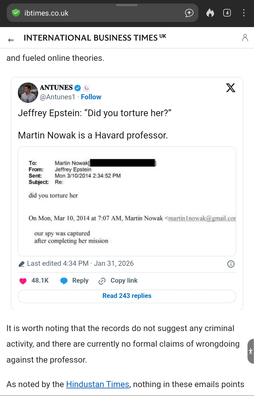Open the tab switcher showing 4 tabs

pyautogui.click(x=227, y=13)
